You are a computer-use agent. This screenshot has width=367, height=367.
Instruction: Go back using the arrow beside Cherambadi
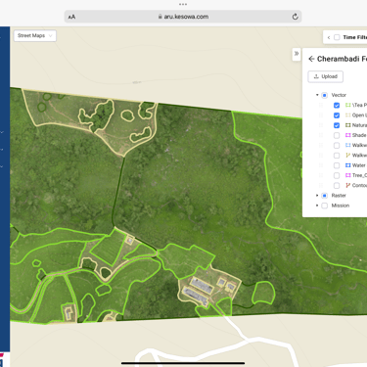(311, 59)
